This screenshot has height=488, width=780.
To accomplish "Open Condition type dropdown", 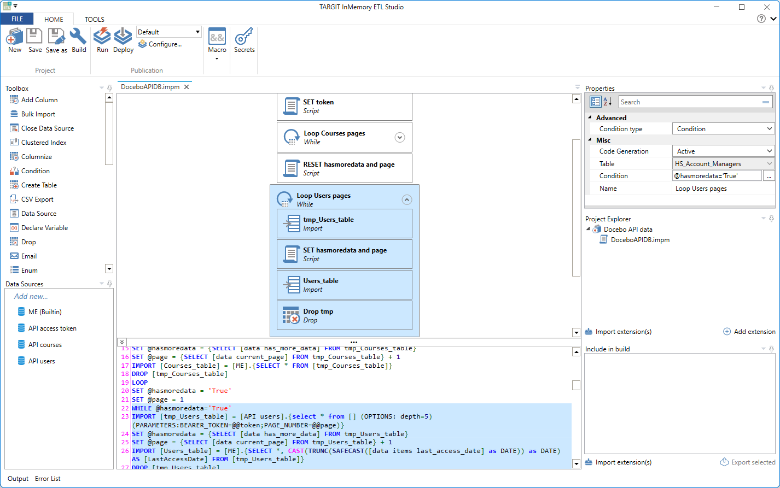I will pos(723,129).
